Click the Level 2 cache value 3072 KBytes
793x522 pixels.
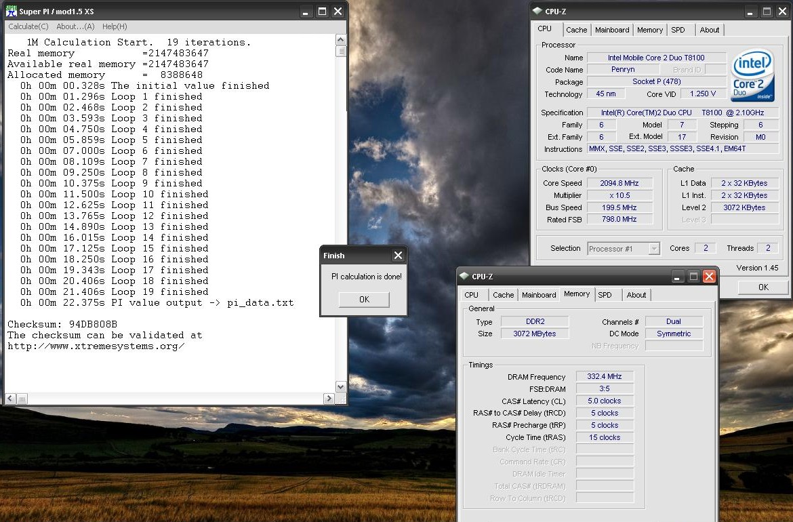tap(744, 207)
